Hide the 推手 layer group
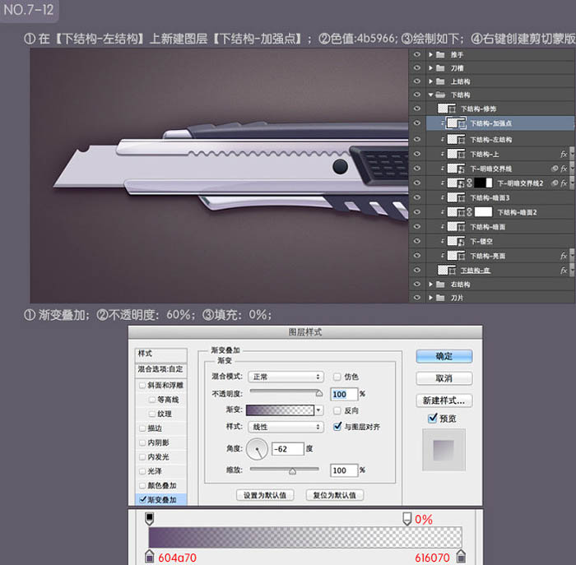 416,54
